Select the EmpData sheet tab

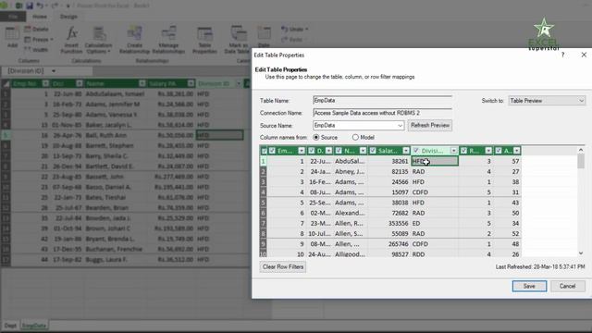(x=34, y=326)
